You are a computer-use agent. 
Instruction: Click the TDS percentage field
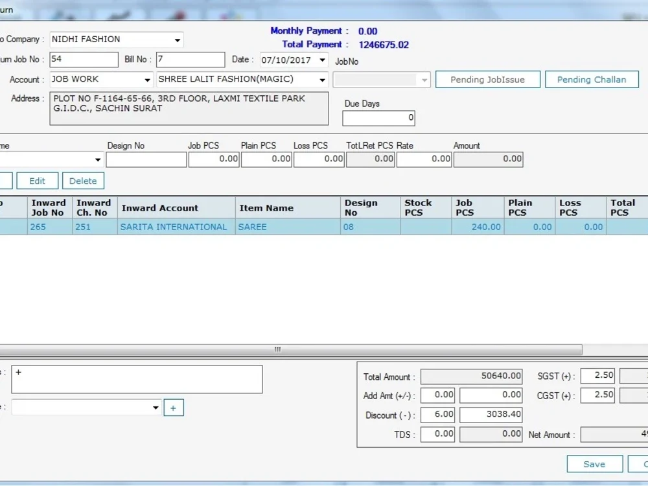coord(437,434)
